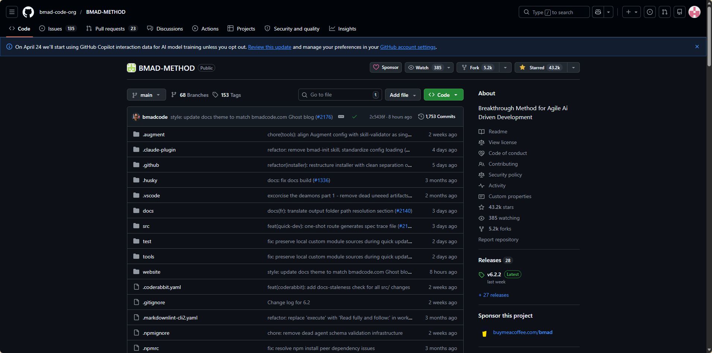Click Sponsor heart button
712x353 pixels.
pos(386,68)
